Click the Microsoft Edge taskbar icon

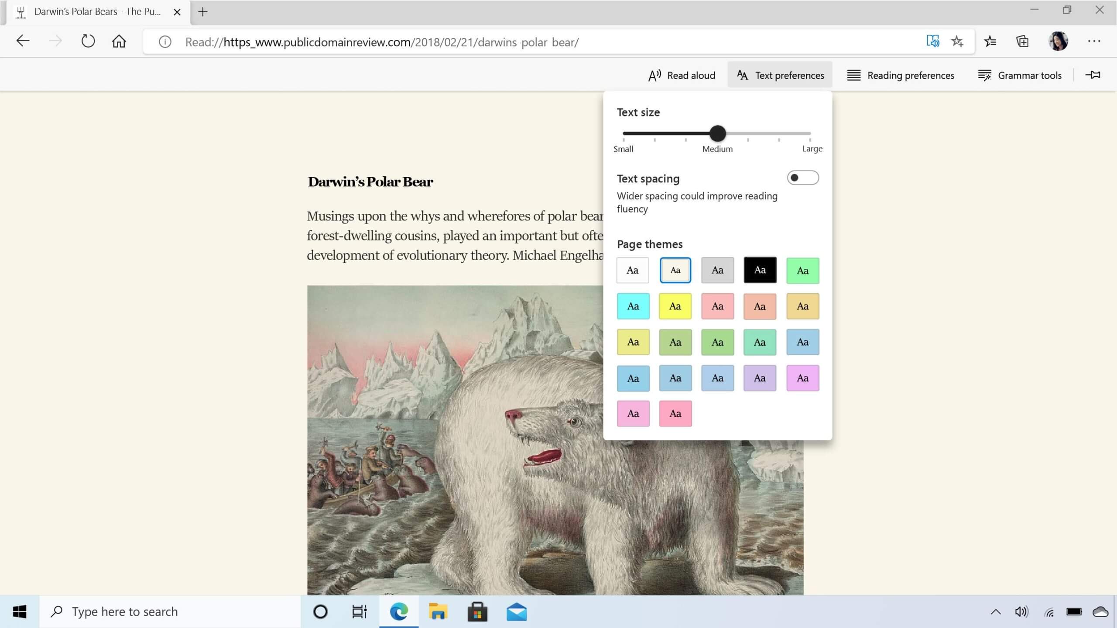[x=399, y=612]
